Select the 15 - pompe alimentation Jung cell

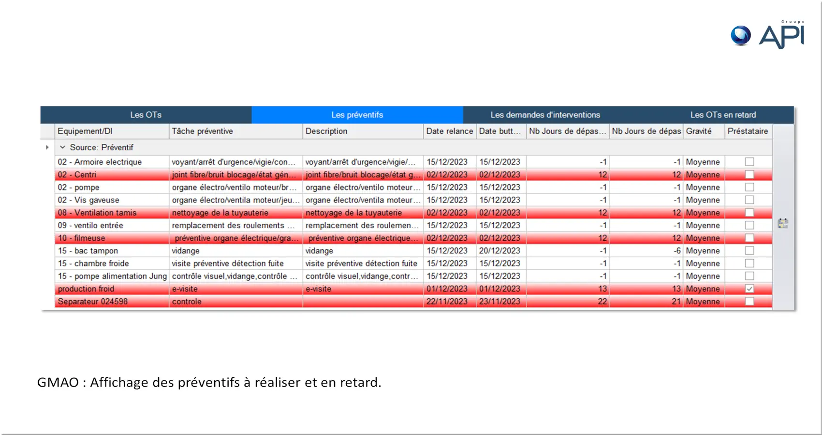(x=112, y=276)
